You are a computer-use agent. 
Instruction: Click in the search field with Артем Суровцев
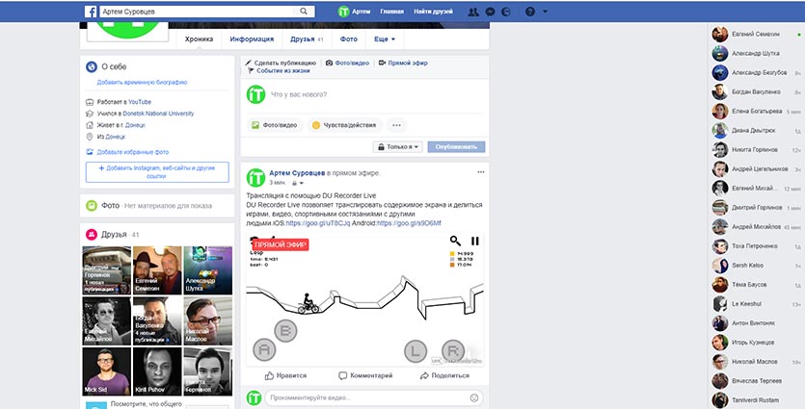(x=199, y=12)
